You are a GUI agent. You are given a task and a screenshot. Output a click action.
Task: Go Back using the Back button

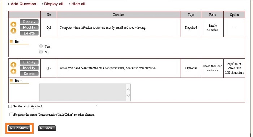pyautogui.click(x=47, y=128)
